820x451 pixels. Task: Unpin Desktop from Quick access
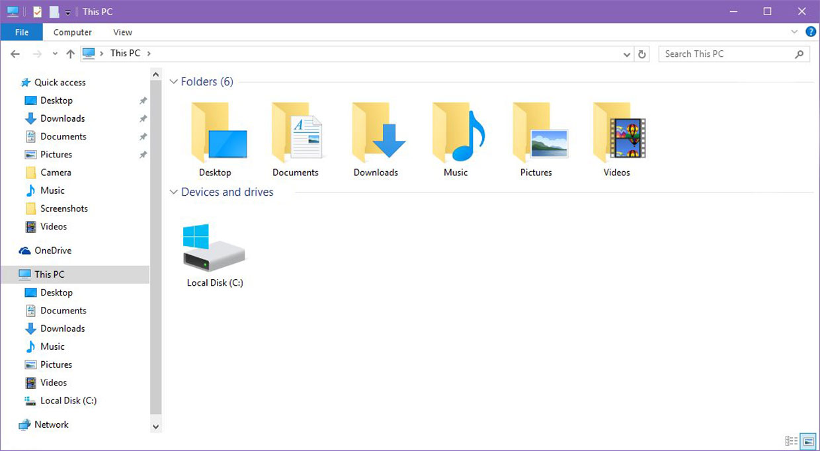(143, 101)
